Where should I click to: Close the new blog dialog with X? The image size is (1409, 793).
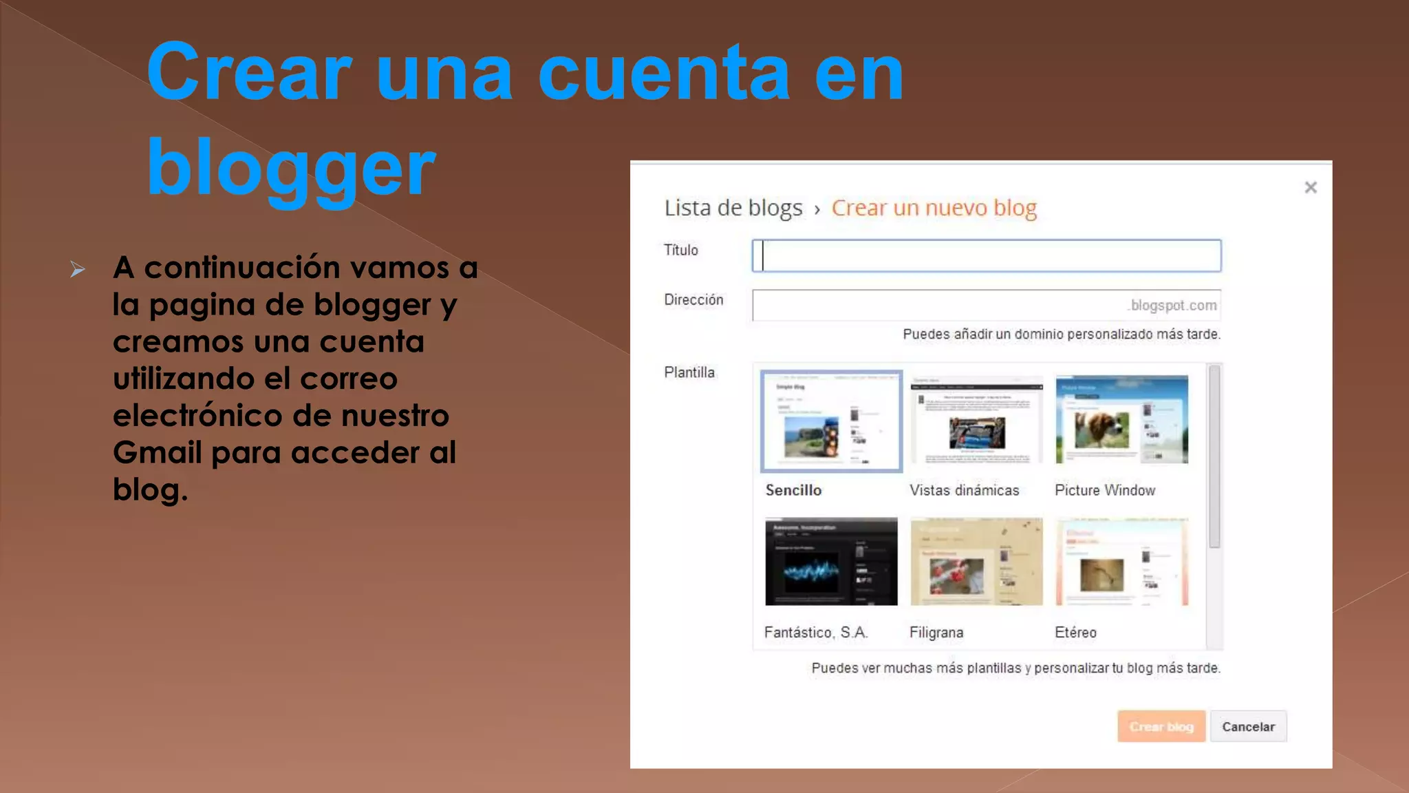1310,187
